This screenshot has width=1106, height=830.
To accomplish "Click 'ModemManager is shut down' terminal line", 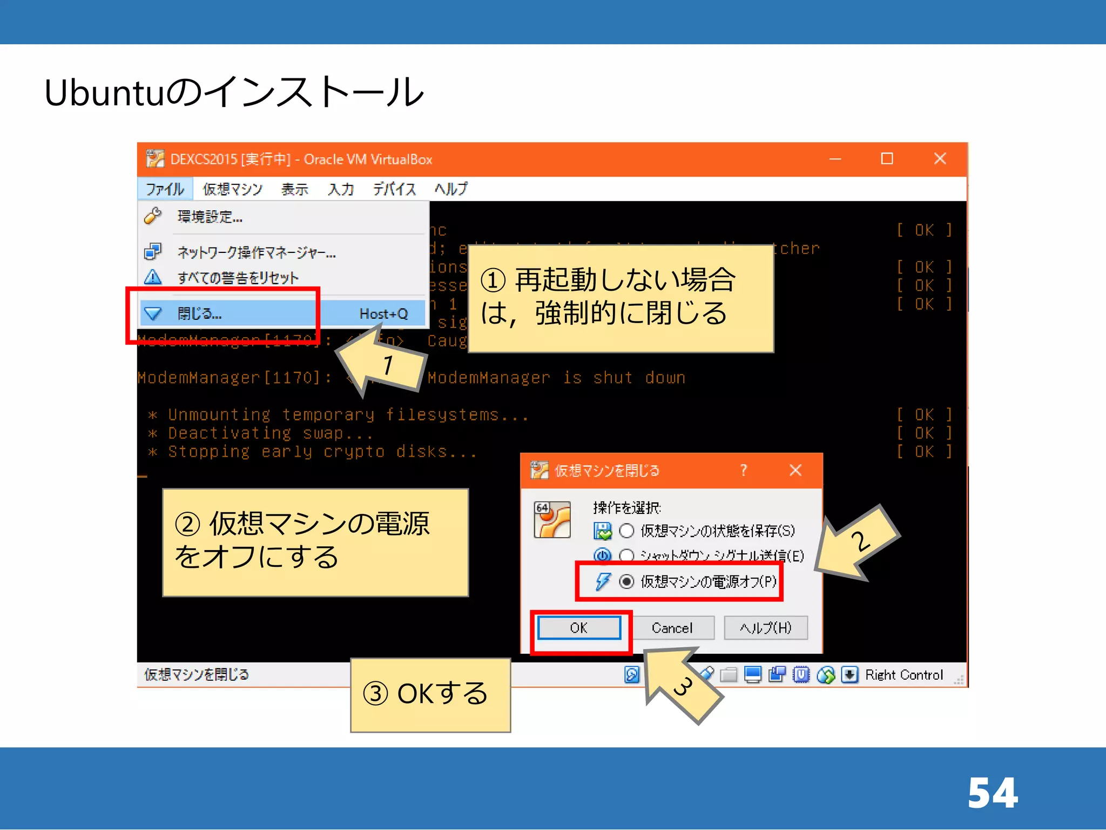I will coord(556,378).
